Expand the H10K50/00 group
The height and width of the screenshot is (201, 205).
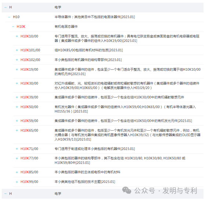click(x=17, y=107)
